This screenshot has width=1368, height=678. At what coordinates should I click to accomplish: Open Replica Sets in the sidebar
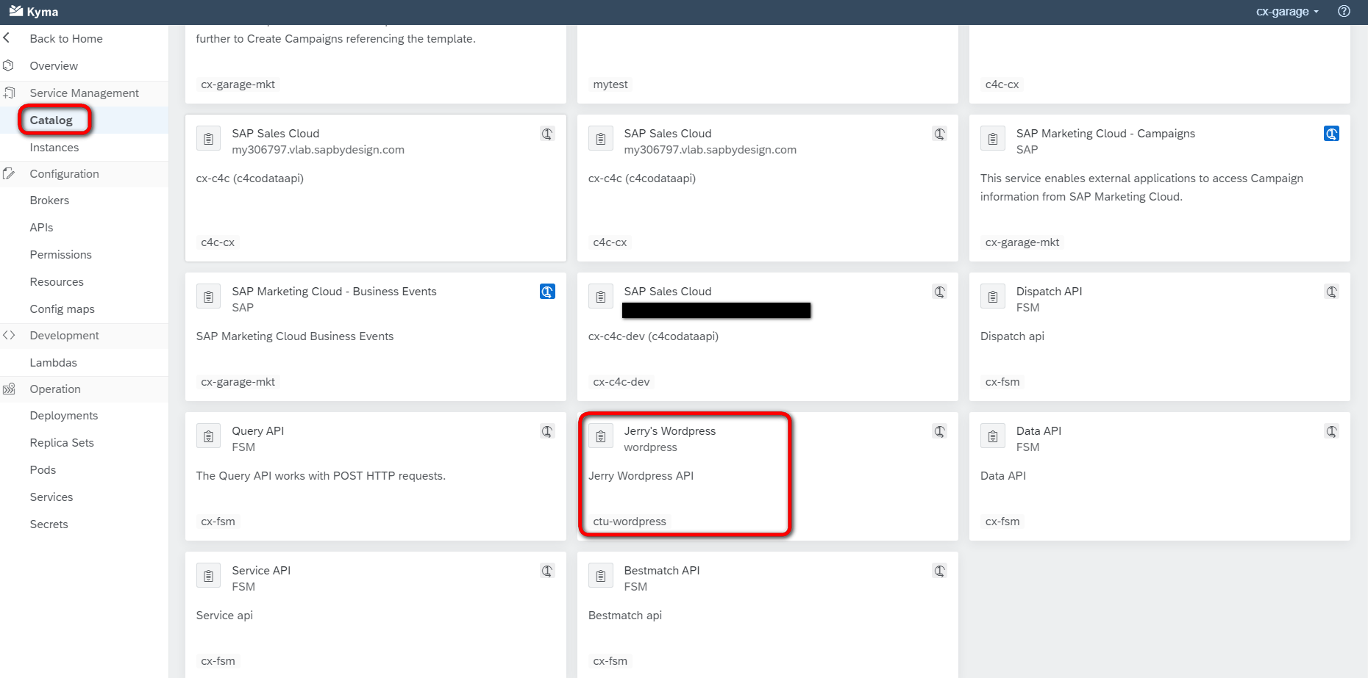62,442
